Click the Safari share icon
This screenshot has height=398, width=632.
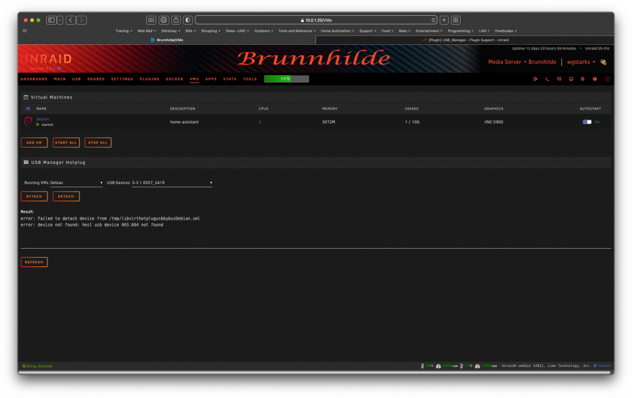(176, 20)
